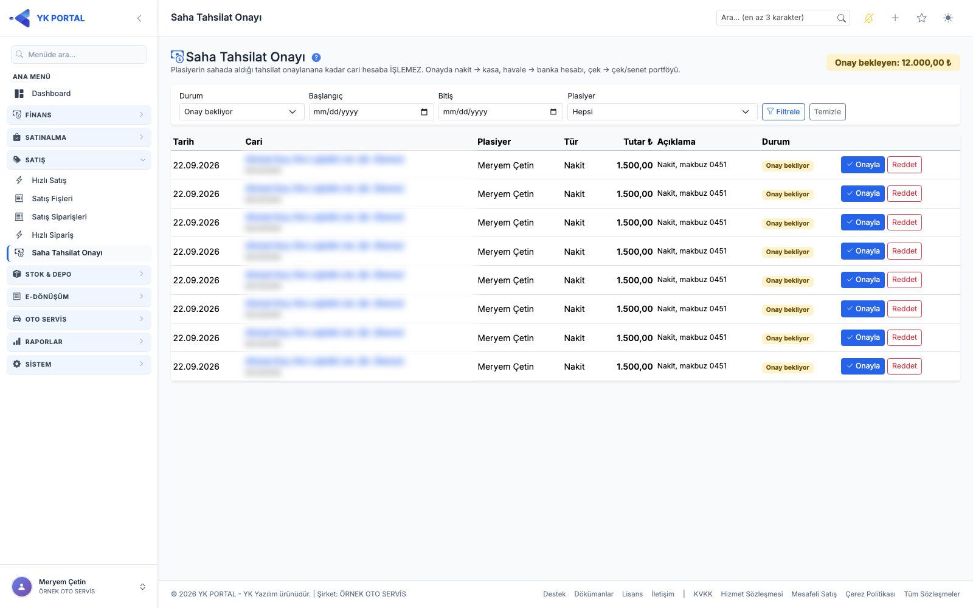Collapse the sidebar with the arrow icon
The image size is (973, 608).
click(x=139, y=18)
